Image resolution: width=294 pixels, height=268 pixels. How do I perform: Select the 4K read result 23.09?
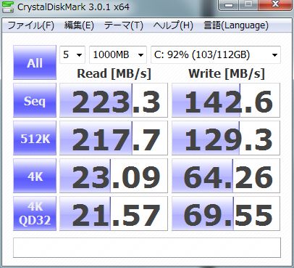(114, 176)
